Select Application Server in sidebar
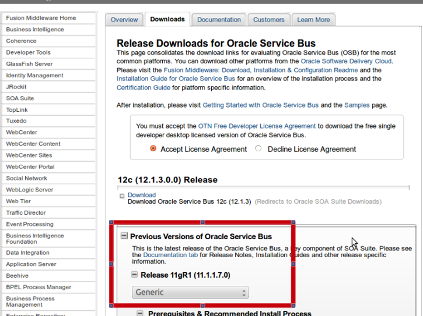The width and height of the screenshot is (423, 316). pos(48,264)
